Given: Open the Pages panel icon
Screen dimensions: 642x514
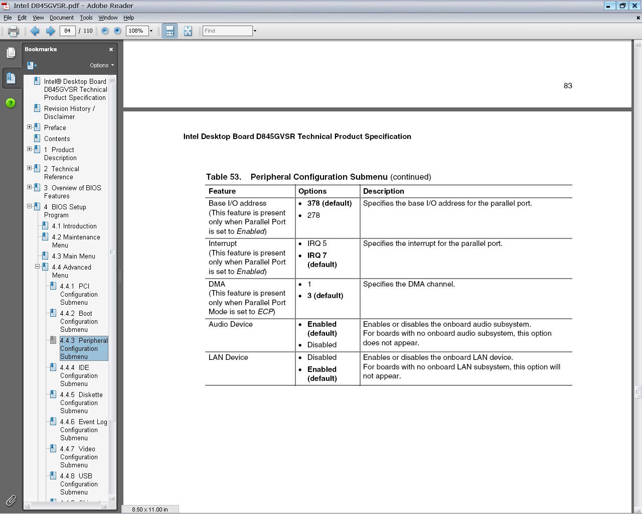Looking at the screenshot, I should [11, 53].
